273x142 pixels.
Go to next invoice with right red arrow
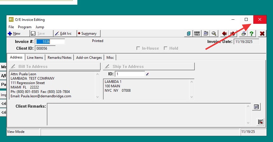click(232, 34)
